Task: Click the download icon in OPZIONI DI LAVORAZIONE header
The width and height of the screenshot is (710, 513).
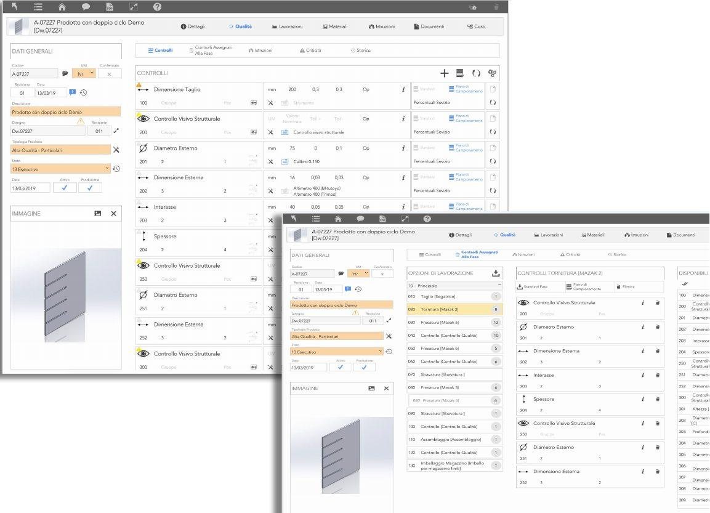Action: click(496, 273)
